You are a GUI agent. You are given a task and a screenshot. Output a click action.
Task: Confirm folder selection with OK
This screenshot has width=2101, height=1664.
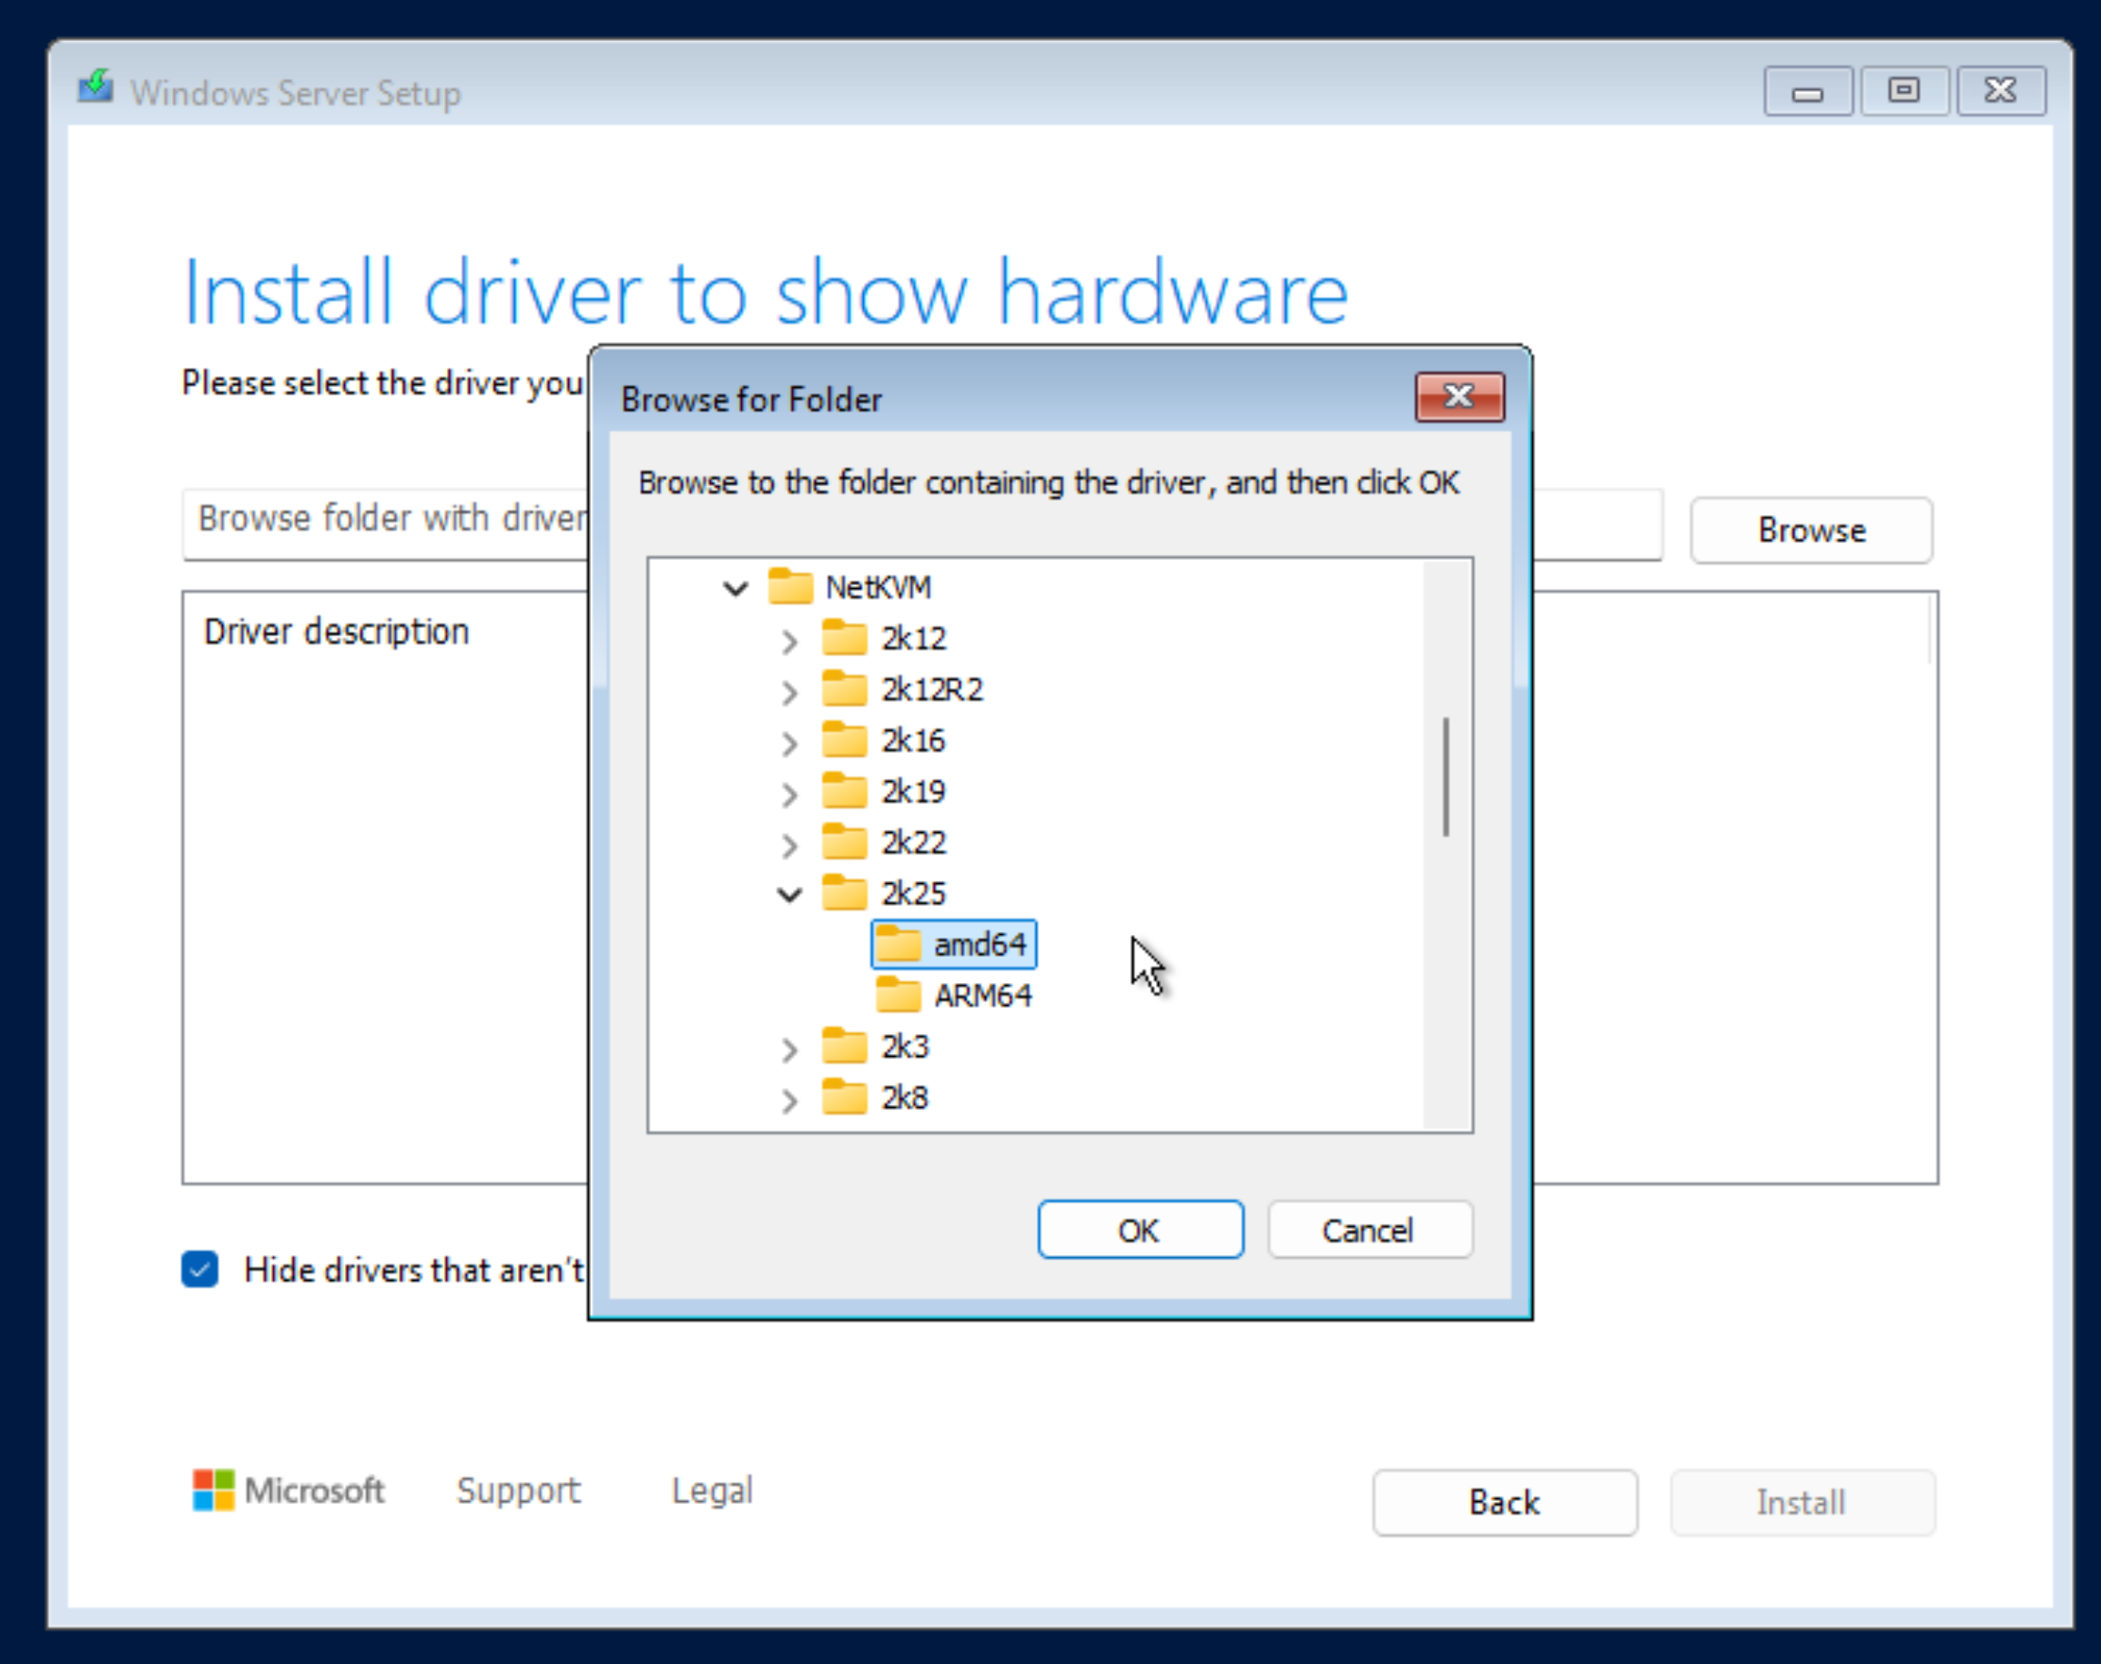click(1141, 1230)
